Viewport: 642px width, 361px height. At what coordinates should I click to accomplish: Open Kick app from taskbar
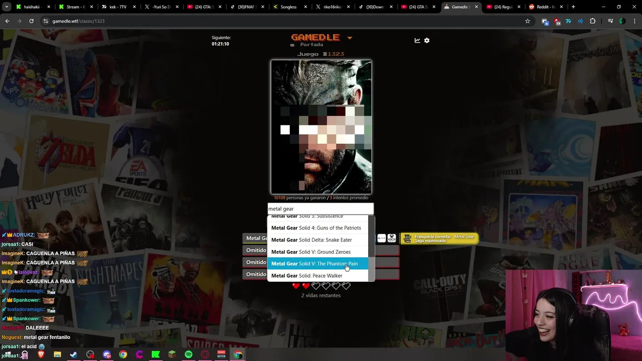pyautogui.click(x=155, y=354)
